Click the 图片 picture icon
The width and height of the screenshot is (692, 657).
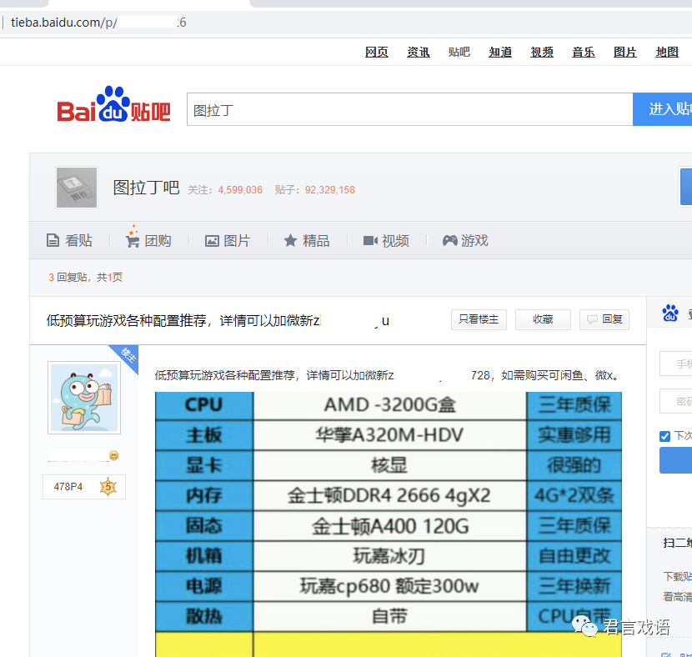(x=212, y=241)
